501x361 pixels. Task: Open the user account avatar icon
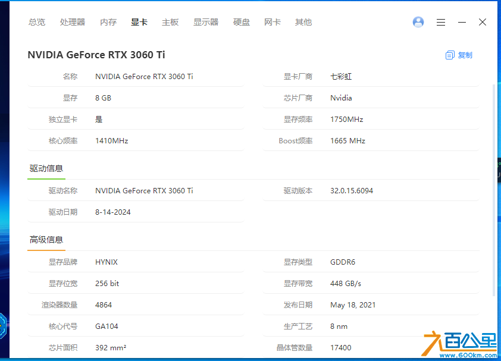pyautogui.click(x=418, y=22)
